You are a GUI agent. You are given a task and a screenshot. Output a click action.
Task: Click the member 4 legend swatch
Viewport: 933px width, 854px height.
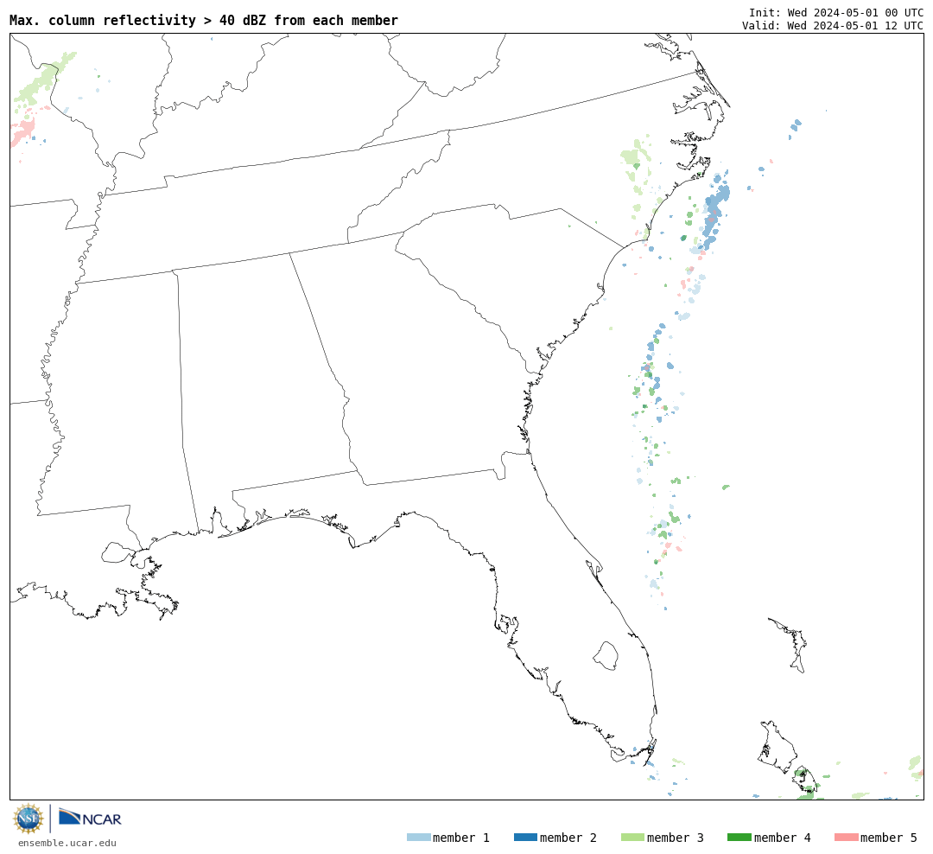[739, 838]
